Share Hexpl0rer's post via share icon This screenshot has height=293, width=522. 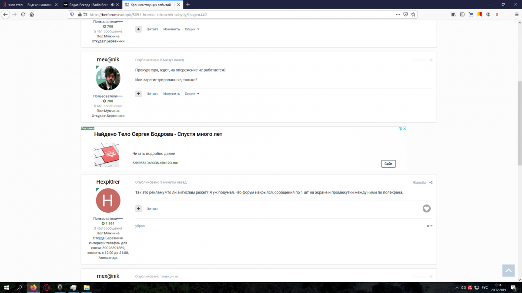tap(431, 183)
